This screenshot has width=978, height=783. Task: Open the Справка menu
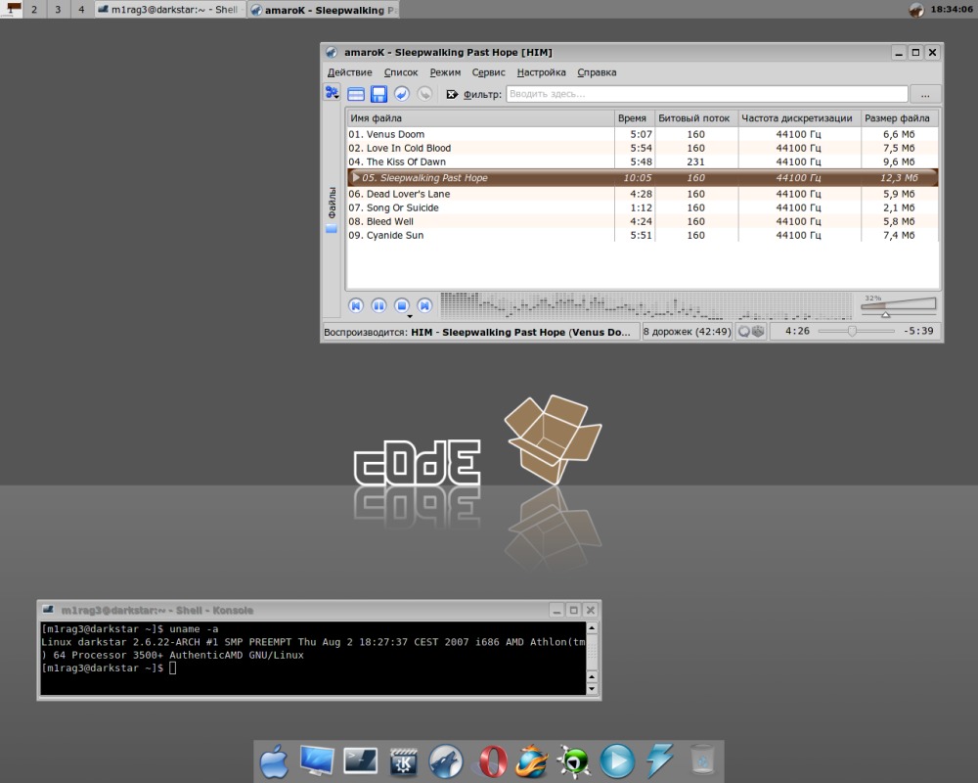[x=597, y=72]
